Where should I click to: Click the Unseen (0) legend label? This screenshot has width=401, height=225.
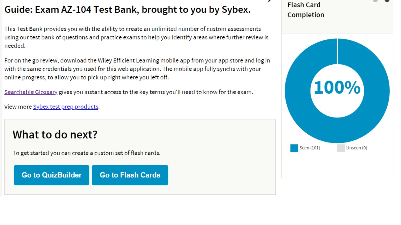pyautogui.click(x=357, y=148)
